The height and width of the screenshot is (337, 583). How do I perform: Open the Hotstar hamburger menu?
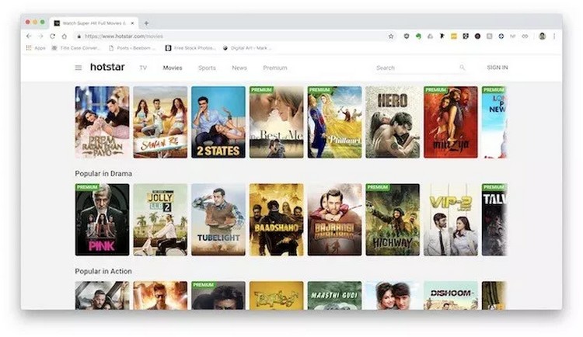78,68
